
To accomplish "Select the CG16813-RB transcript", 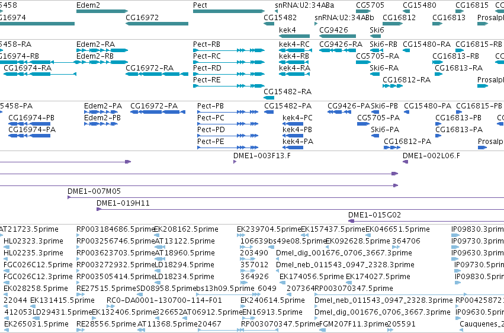I will pos(438,62).
